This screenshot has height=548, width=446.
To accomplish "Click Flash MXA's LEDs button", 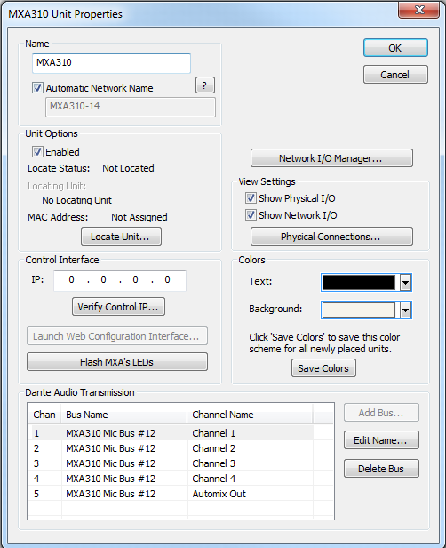I will click(117, 362).
